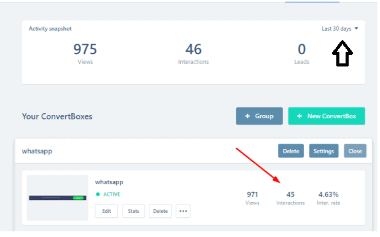
Task: Create a New ConvertBox
Action: pyautogui.click(x=327, y=116)
